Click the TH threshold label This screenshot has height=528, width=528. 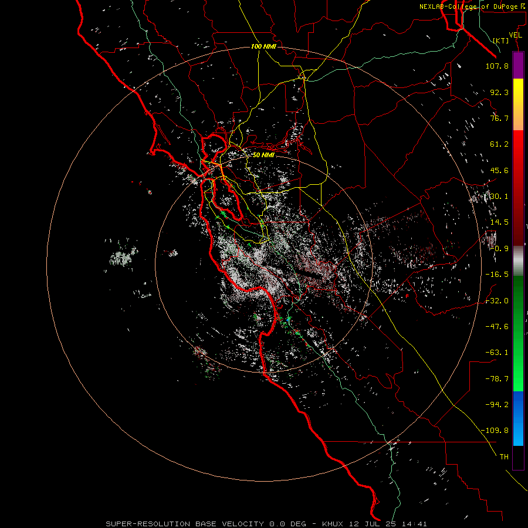(504, 457)
